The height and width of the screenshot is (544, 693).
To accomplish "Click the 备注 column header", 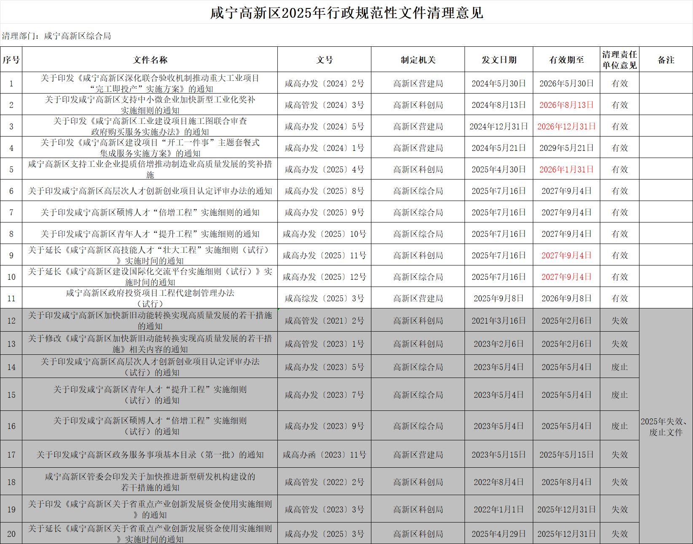I will [666, 60].
